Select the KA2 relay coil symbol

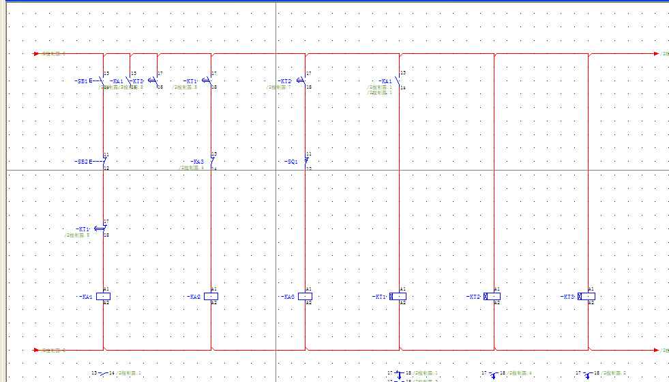[x=211, y=297]
